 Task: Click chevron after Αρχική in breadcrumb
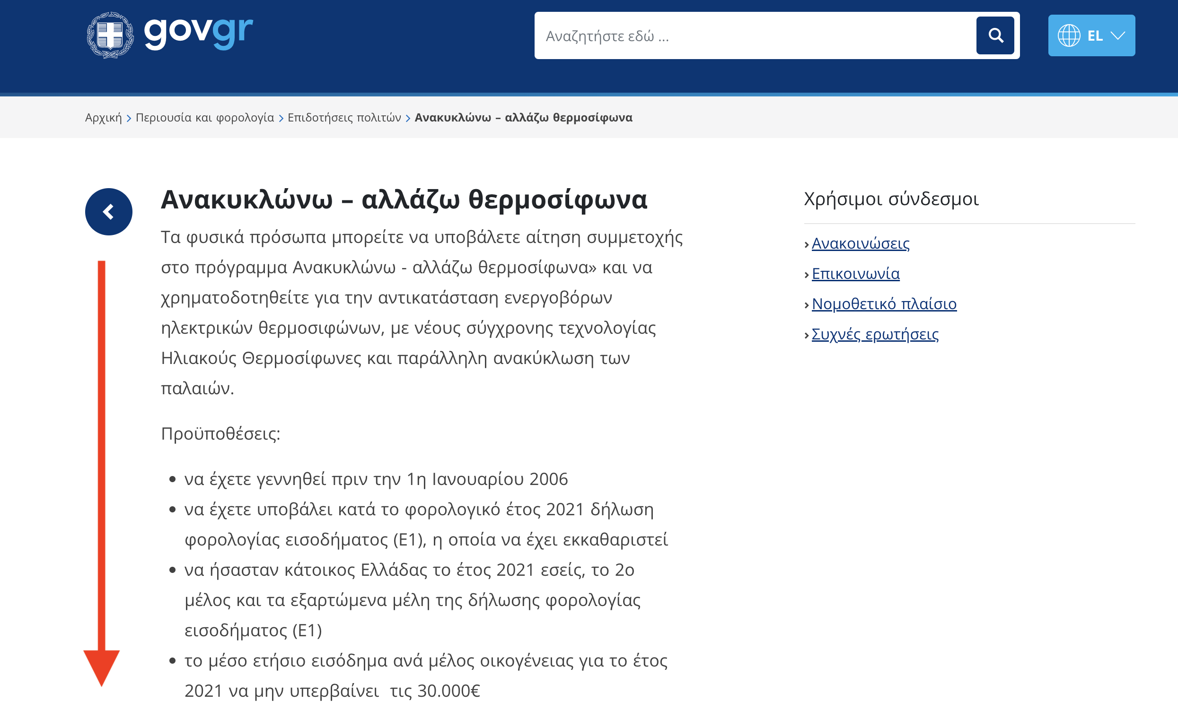[129, 118]
